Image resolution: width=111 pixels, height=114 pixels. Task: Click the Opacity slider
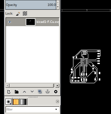(31, 5)
